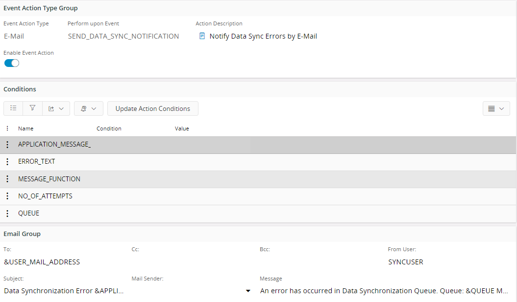This screenshot has width=517, height=302.
Task: Open row menu for QUEUE row
Action: coord(7,214)
